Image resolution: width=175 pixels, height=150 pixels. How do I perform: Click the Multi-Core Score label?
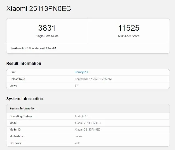tap(129, 36)
